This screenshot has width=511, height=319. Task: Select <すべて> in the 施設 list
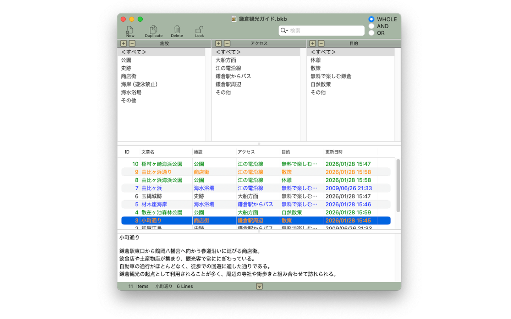(x=161, y=52)
